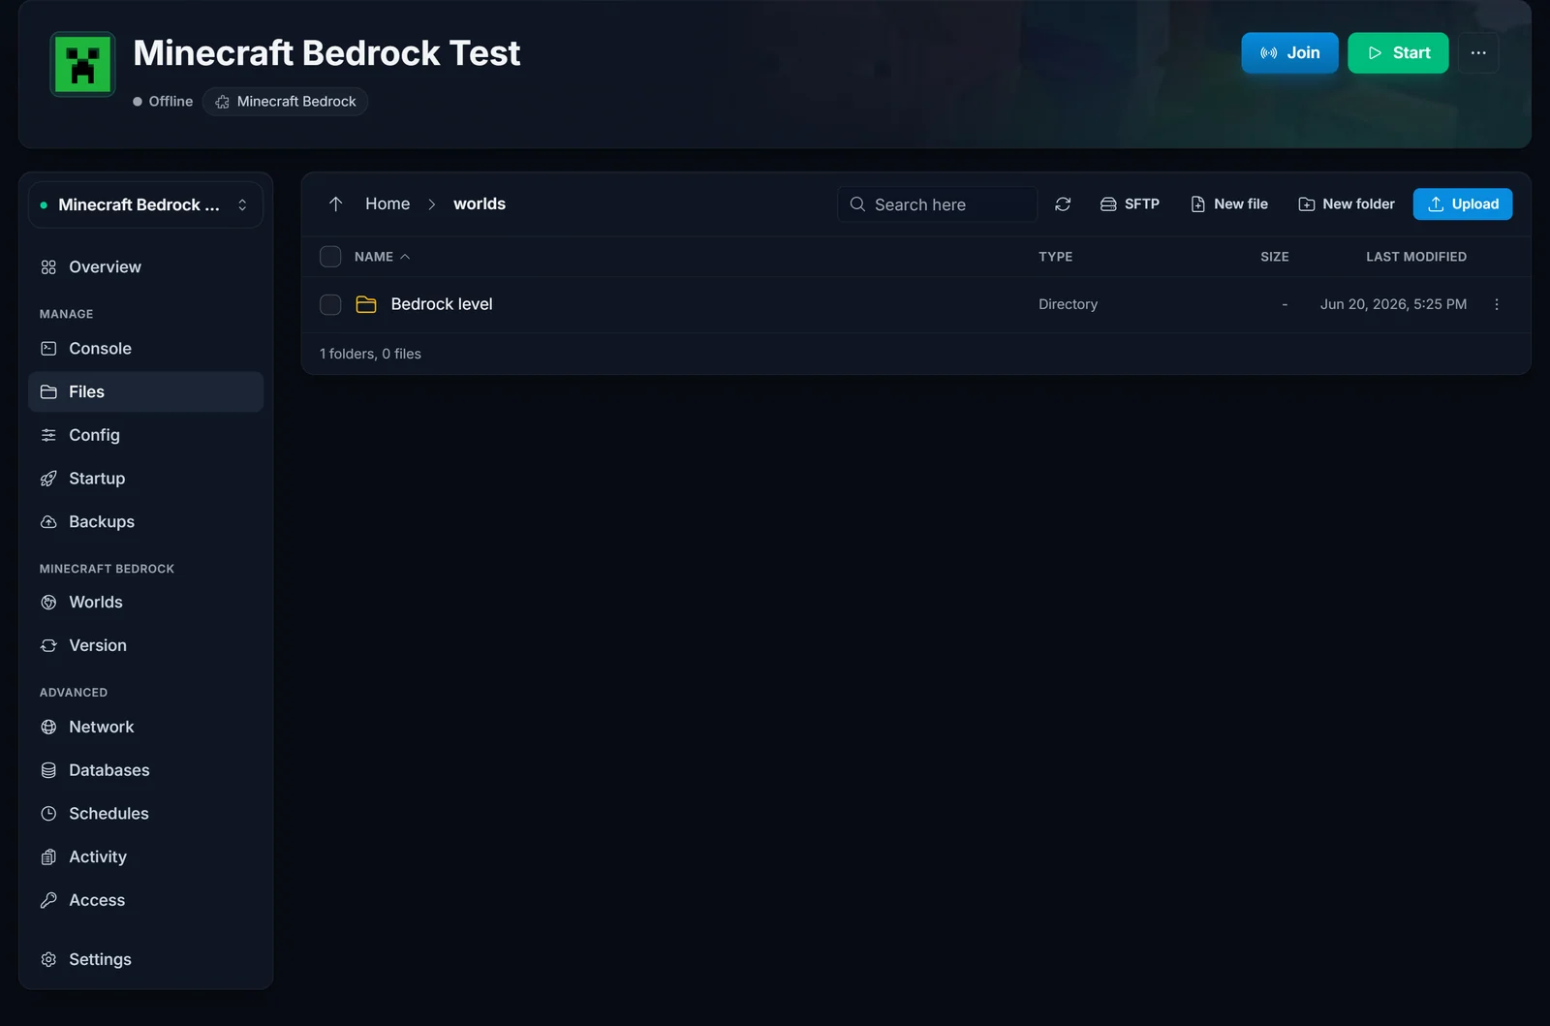The width and height of the screenshot is (1550, 1026).
Task: Click the LAST MODIFIED column header
Action: 1416,257
